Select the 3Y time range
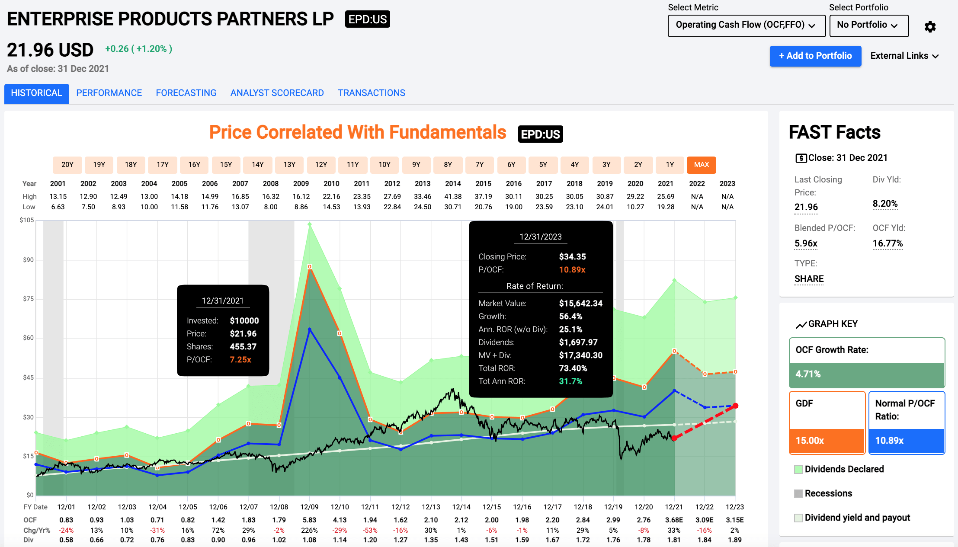958x547 pixels. point(606,165)
